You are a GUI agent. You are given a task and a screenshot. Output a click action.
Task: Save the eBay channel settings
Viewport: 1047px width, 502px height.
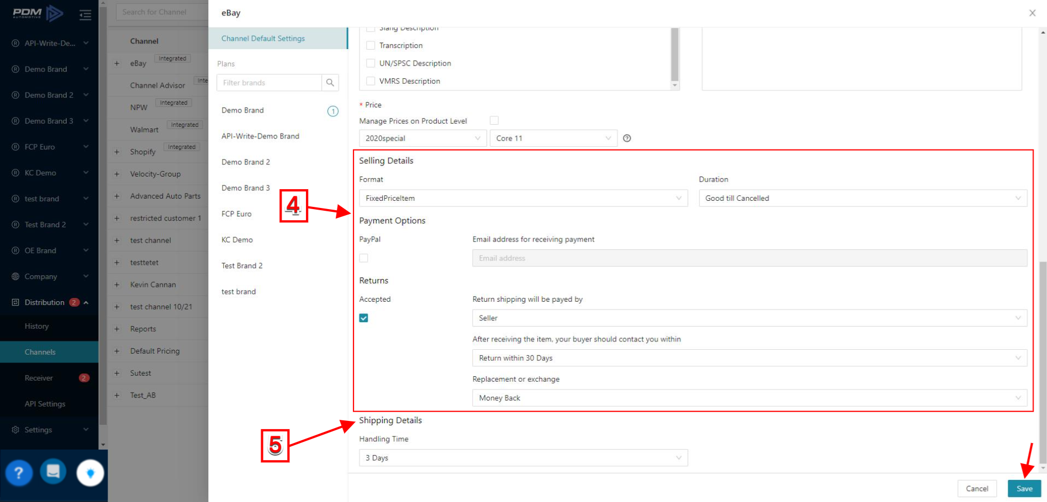[x=1024, y=489]
